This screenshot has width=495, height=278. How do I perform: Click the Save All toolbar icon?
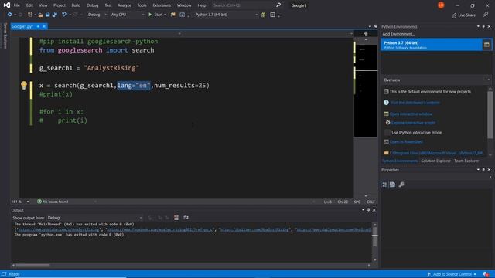[54, 15]
